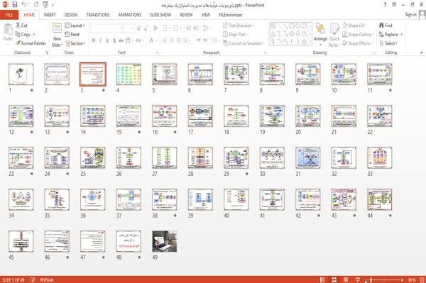Open the REVIEW tab
Screen dimensions: 426x283
(x=186, y=15)
